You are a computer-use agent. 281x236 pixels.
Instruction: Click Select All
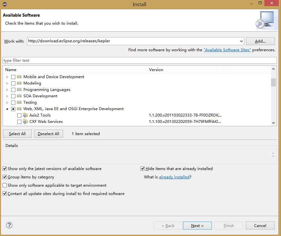(17, 134)
